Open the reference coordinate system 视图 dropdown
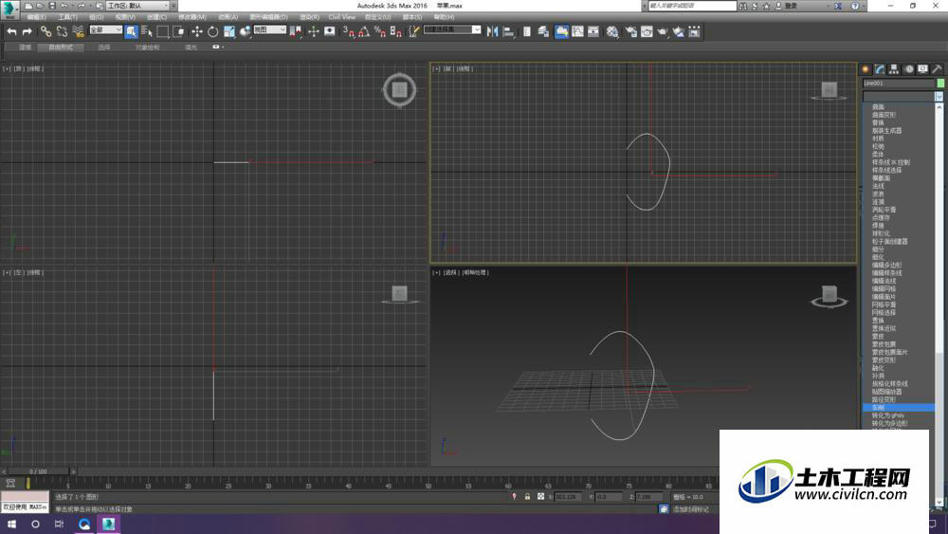The width and height of the screenshot is (948, 534). [269, 29]
